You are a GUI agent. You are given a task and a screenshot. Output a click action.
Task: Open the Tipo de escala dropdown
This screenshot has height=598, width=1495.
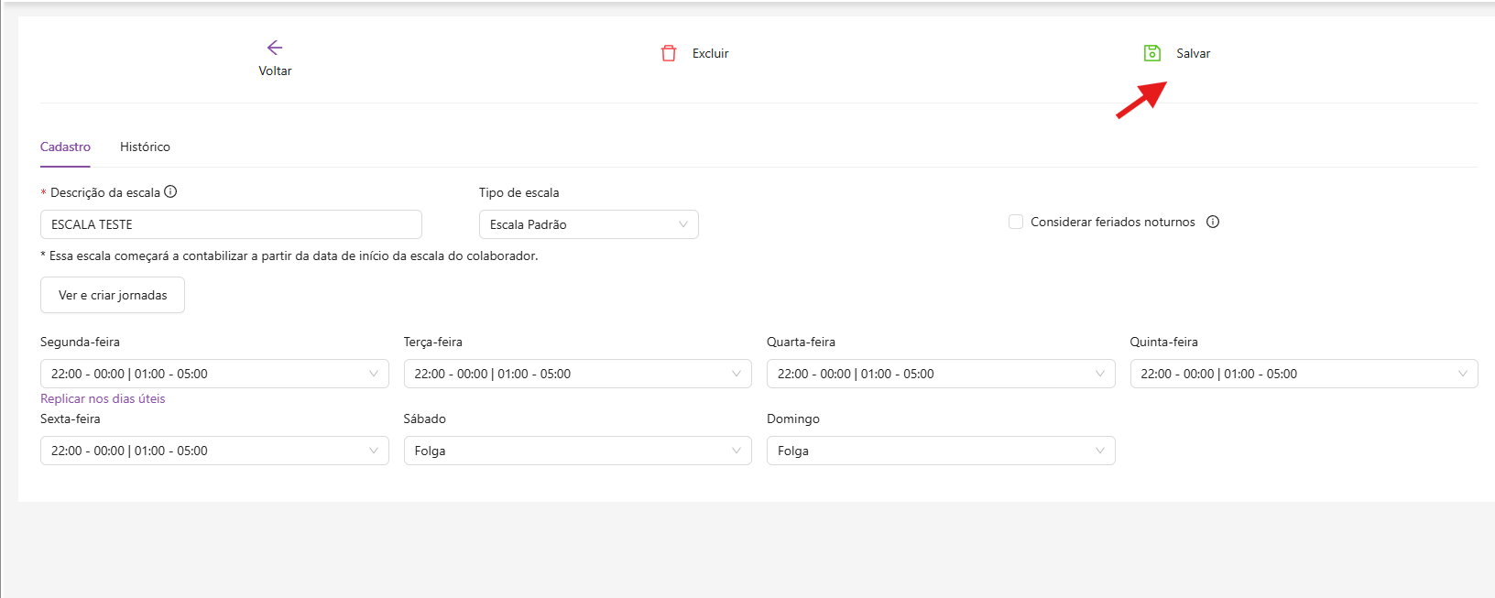coord(588,224)
